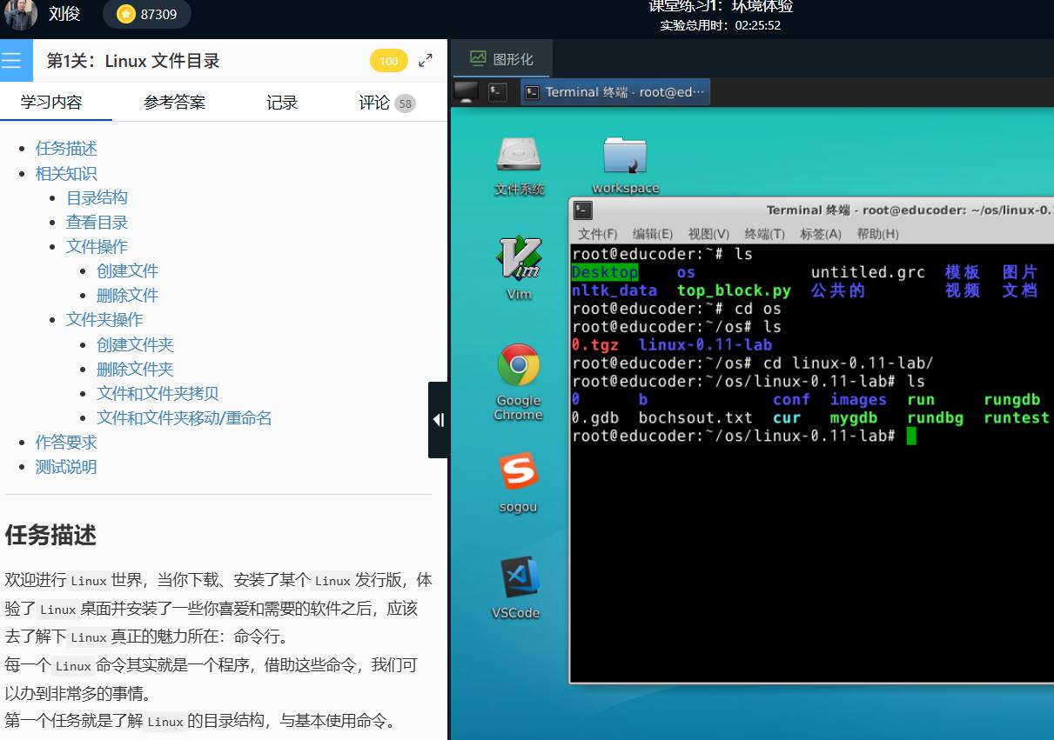Switch to the 参考答案 tab
1054x740 pixels.
coord(175,103)
